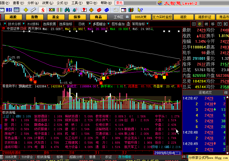Click the 选择股票 button
The image size is (229, 161).
pyautogui.click(x=49, y=24)
